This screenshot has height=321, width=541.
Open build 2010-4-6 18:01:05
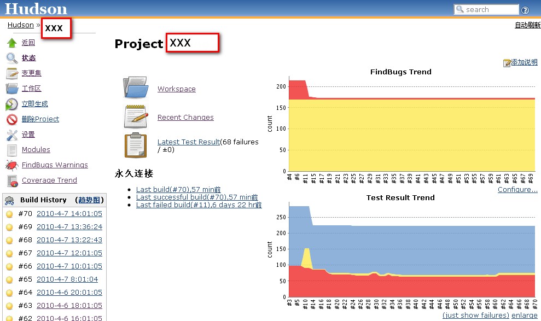pyautogui.click(x=69, y=306)
